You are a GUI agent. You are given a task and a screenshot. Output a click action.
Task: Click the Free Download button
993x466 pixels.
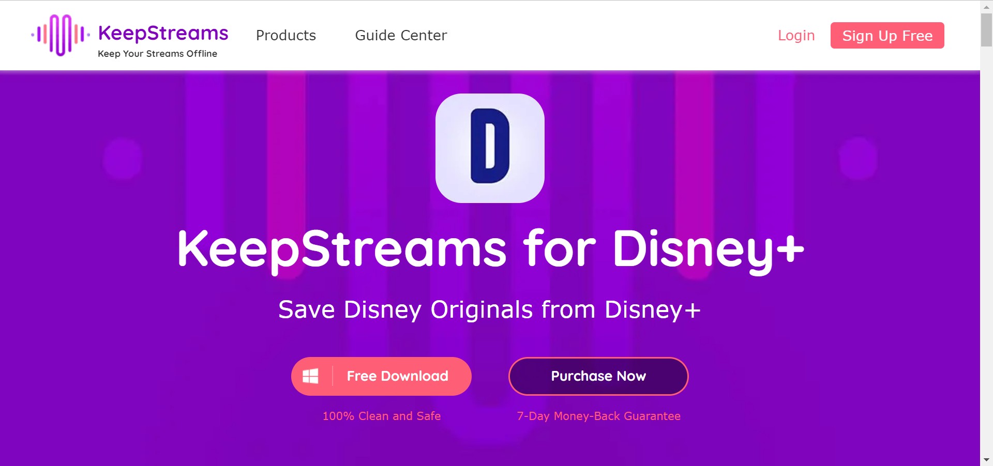[x=381, y=376]
